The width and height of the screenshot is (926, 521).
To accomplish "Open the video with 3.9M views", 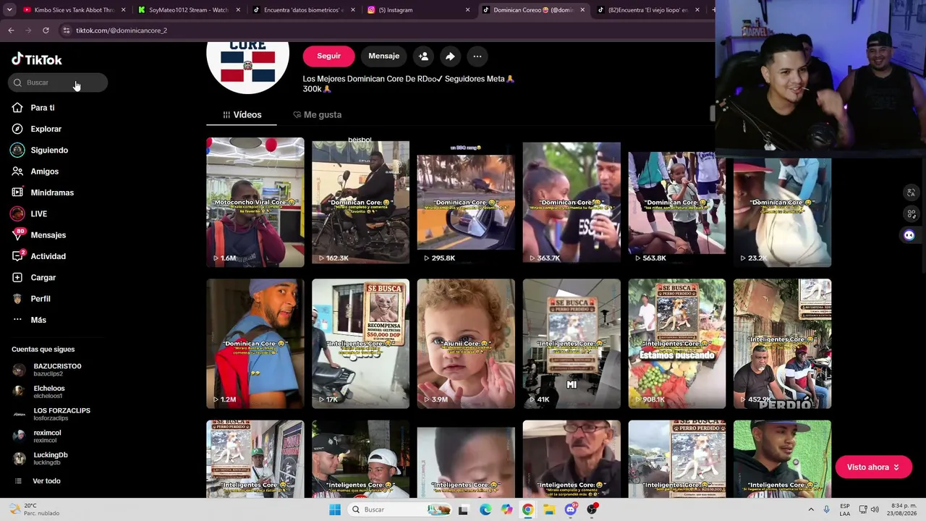I will tap(466, 344).
